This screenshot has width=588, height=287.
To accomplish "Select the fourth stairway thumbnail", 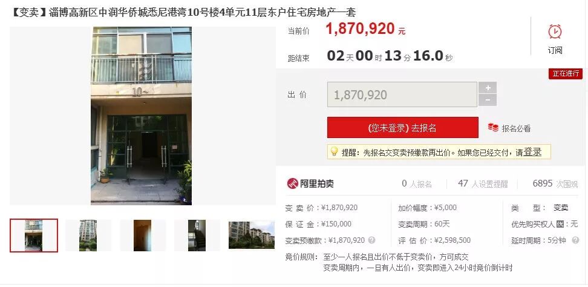I will [197, 235].
